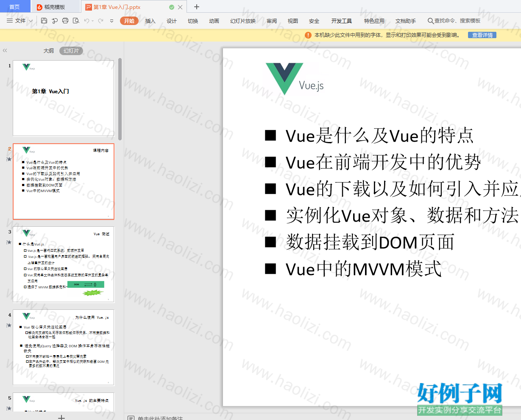
Task: Click the slide panel vertical scrollbar
Action: click(120, 99)
